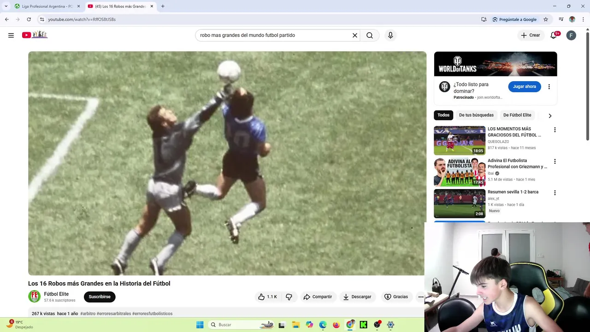Clear the YouTube search query text
This screenshot has width=590, height=332.
coord(355,35)
